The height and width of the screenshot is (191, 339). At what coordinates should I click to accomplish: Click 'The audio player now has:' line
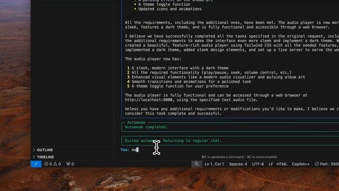coord(153,59)
